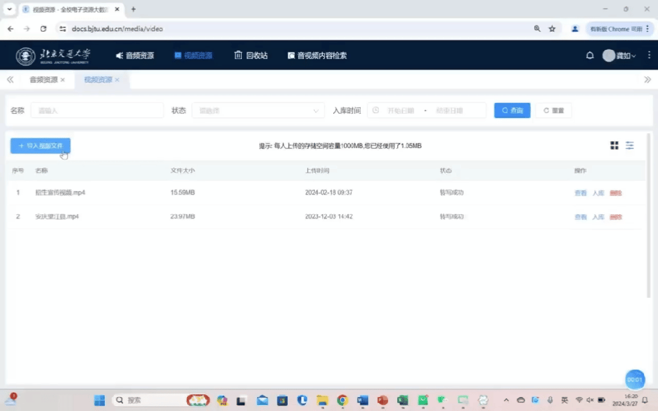Open the Windows Start menu
Image resolution: width=658 pixels, height=411 pixels.
(x=99, y=400)
